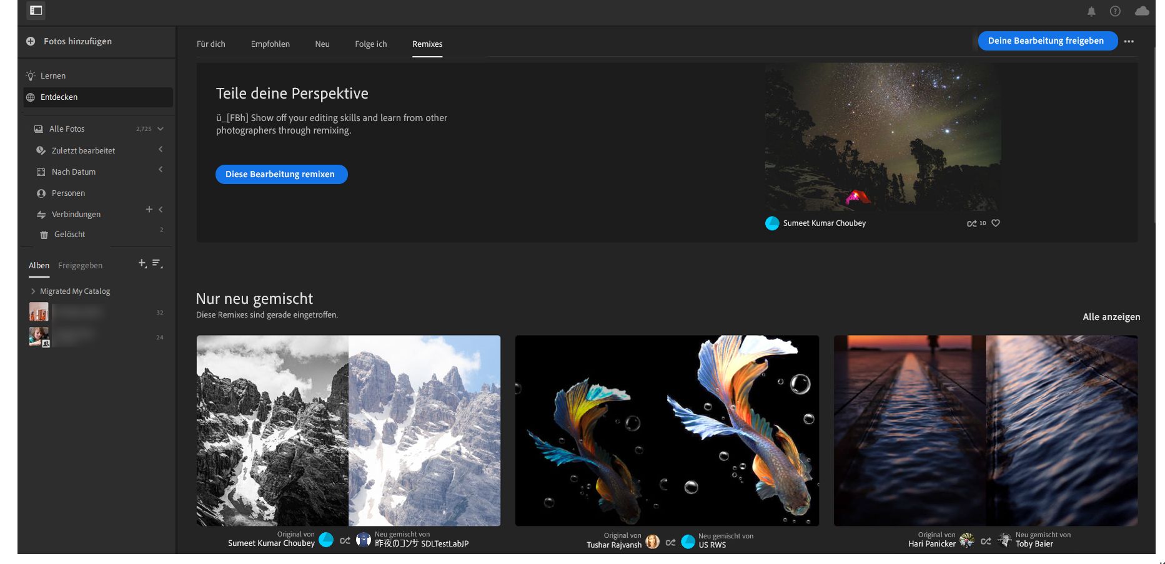Viewport: 1165px width, 564px height.
Task: Switch to the Freigegeben tab
Action: pyautogui.click(x=80, y=266)
